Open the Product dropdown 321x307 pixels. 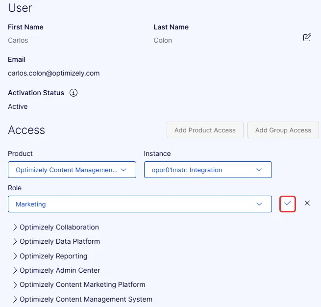pos(72,170)
